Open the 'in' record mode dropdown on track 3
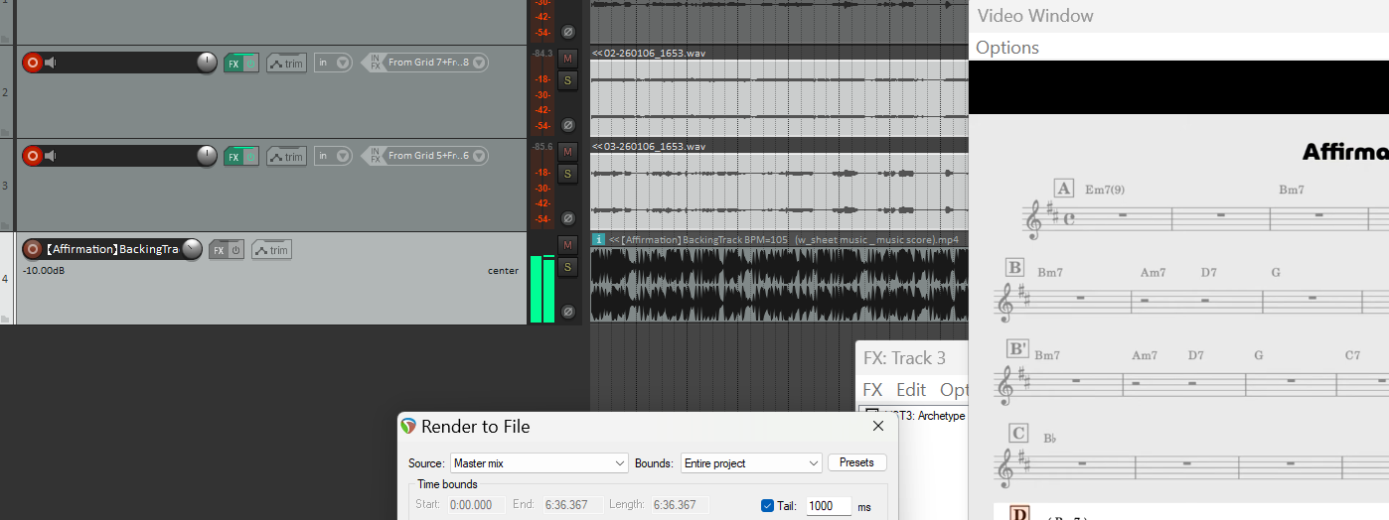Image resolution: width=1389 pixels, height=520 pixels. 333,156
